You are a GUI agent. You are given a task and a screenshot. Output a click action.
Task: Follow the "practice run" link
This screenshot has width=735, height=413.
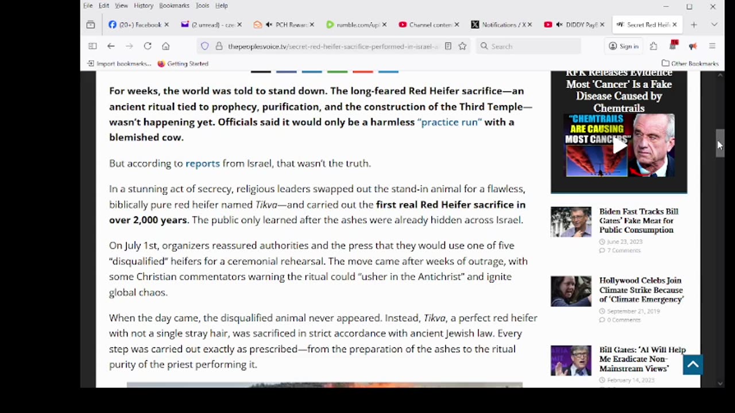click(449, 122)
